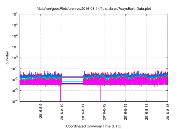
Task: Click the 10^-1 y-axis tick label
Action: [14, 69]
